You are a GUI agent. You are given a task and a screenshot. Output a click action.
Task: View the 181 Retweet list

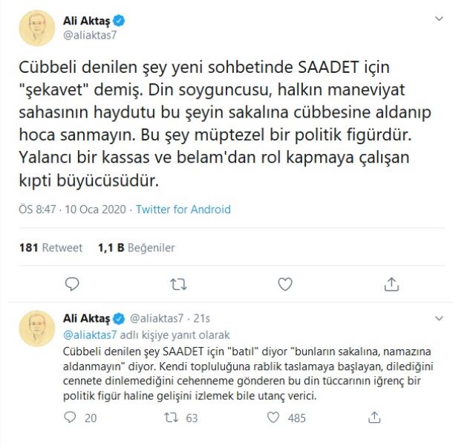44,248
